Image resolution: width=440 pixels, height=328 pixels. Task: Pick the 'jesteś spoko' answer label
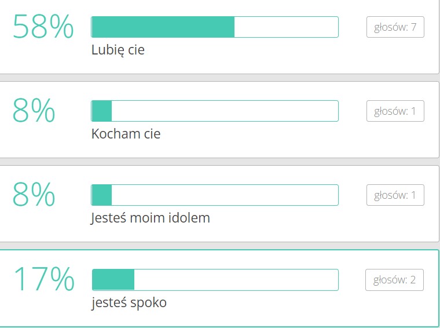click(129, 303)
